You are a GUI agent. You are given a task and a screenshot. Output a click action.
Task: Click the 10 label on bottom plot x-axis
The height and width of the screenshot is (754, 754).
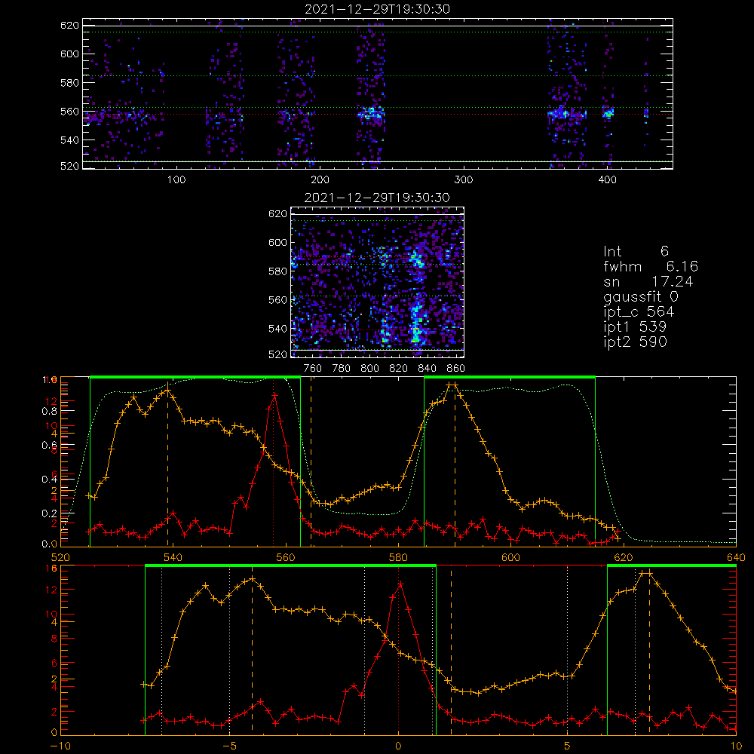click(x=736, y=746)
